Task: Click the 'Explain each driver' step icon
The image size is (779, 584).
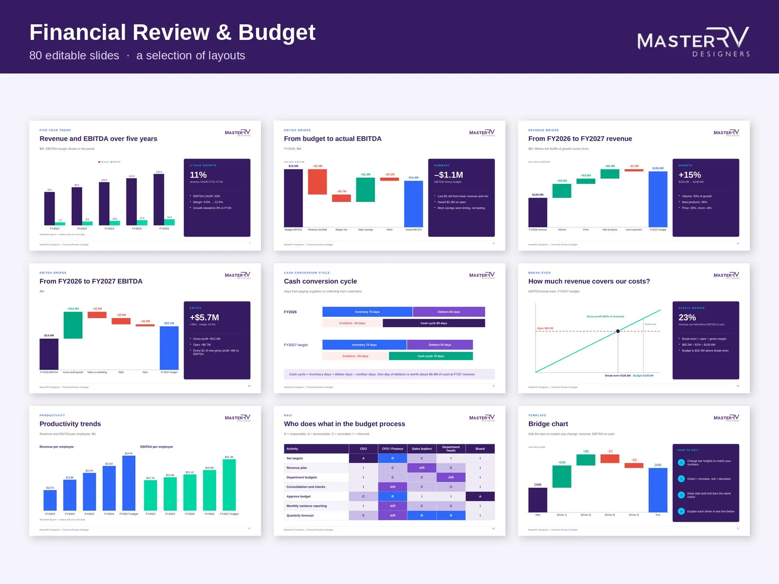Action: (681, 511)
